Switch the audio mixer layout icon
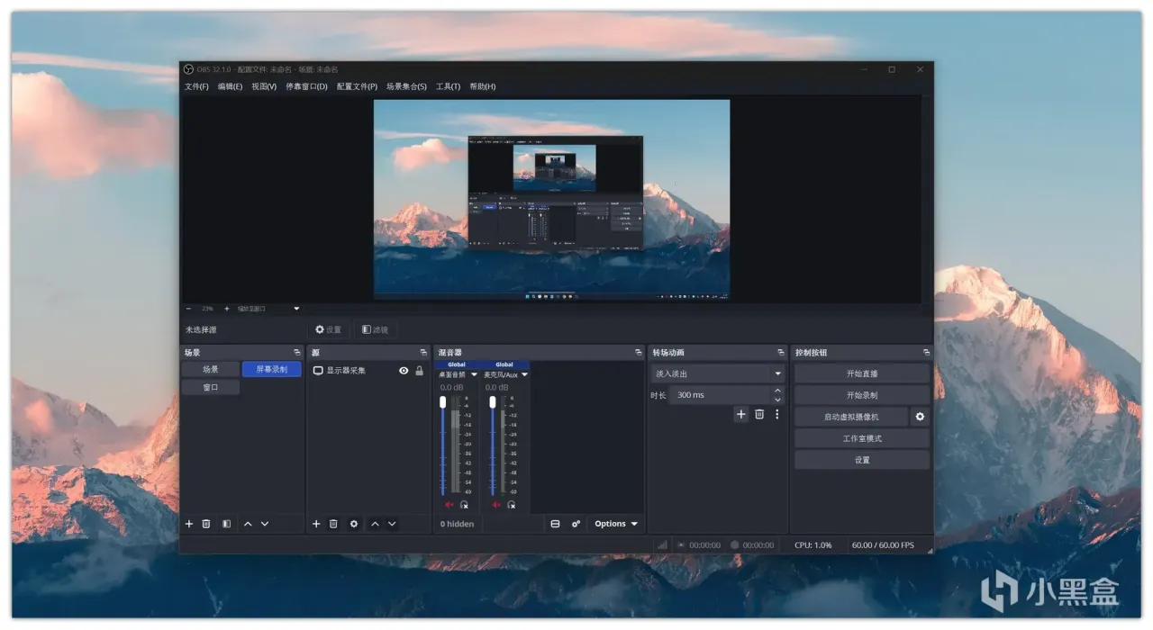This screenshot has height=630, width=1153. [x=555, y=524]
